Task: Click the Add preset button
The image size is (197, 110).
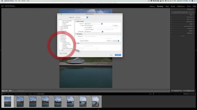Action: pos(62,50)
